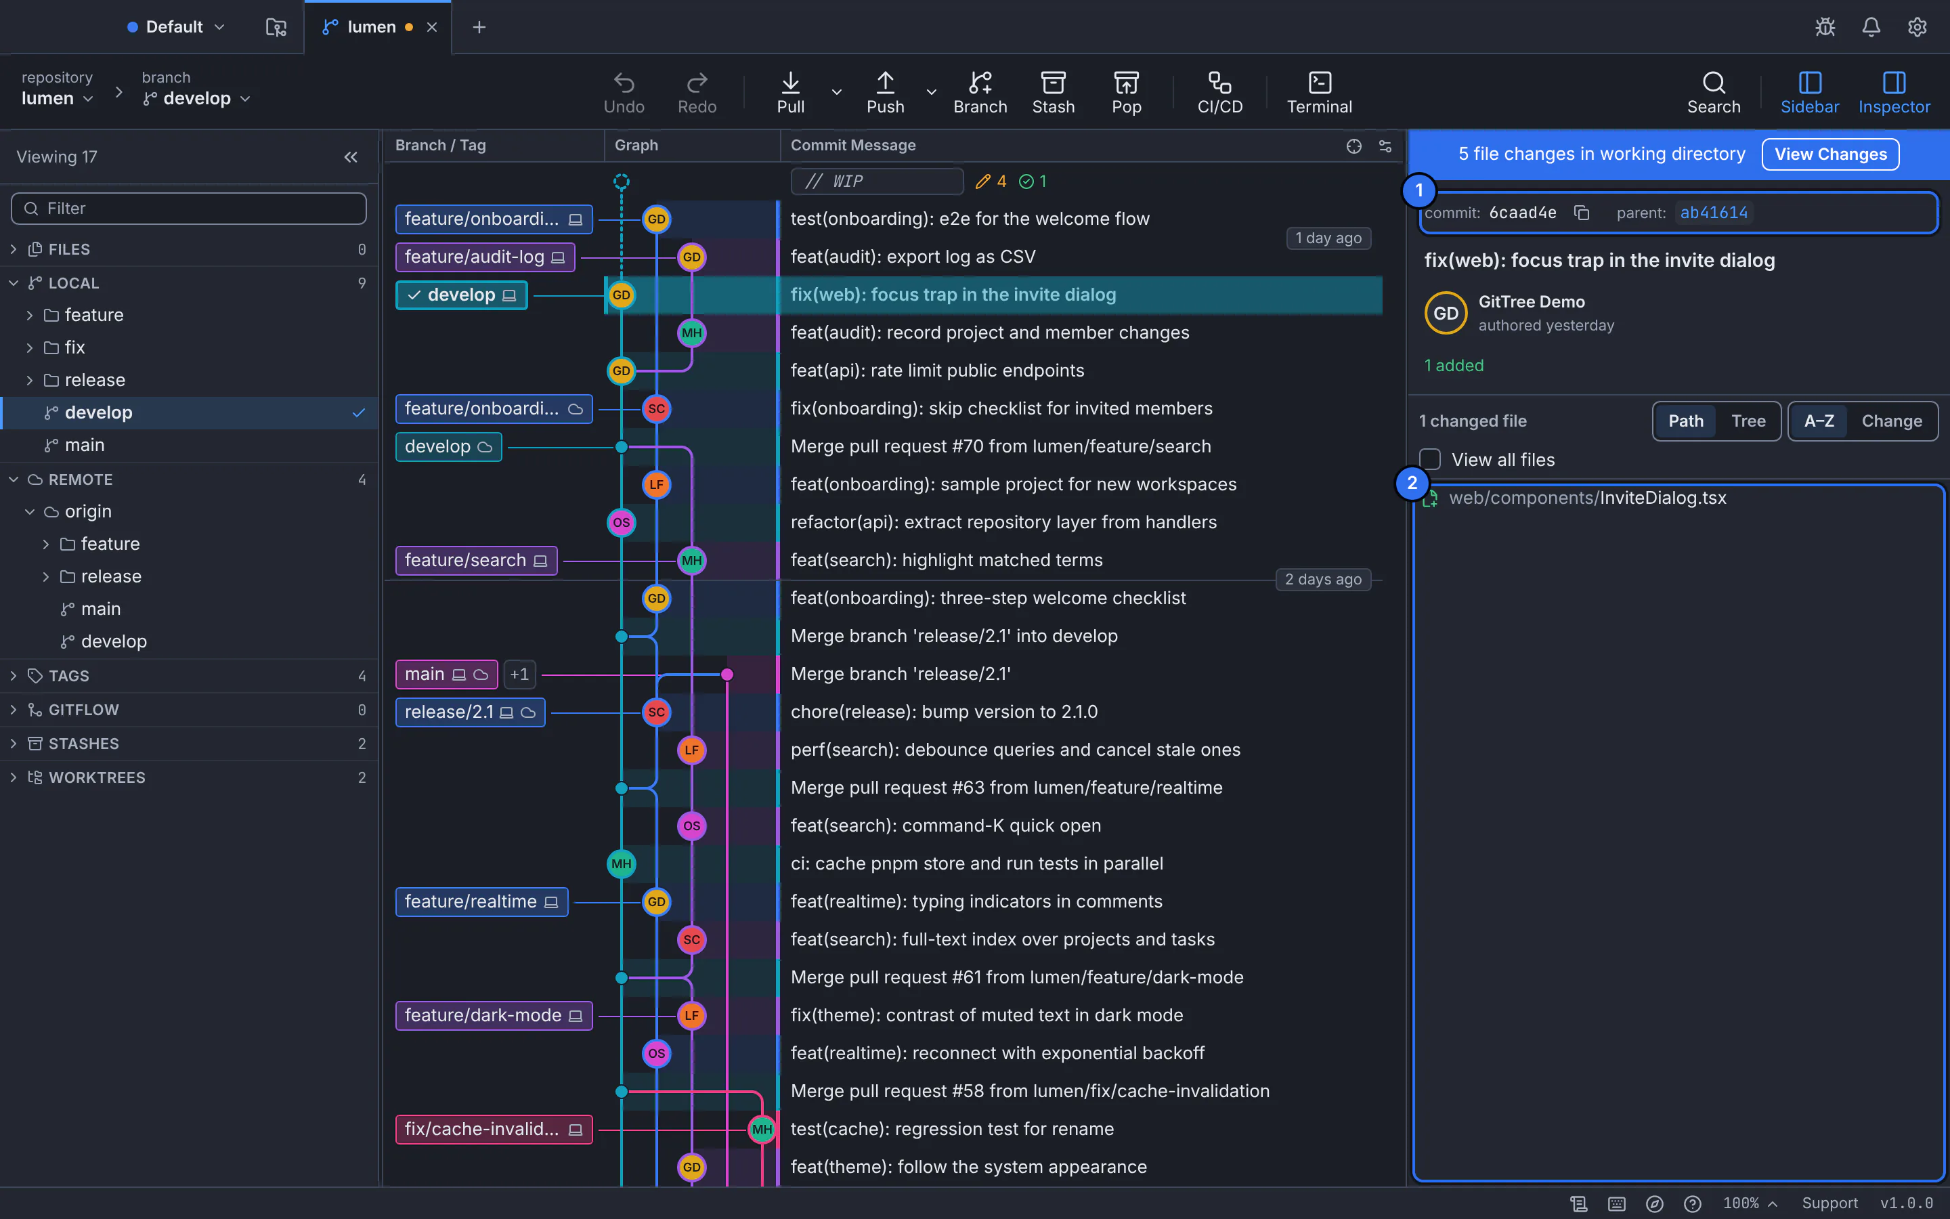Stash changes with the Stash icon
Screen dimensions: 1950x1219
tap(1053, 93)
